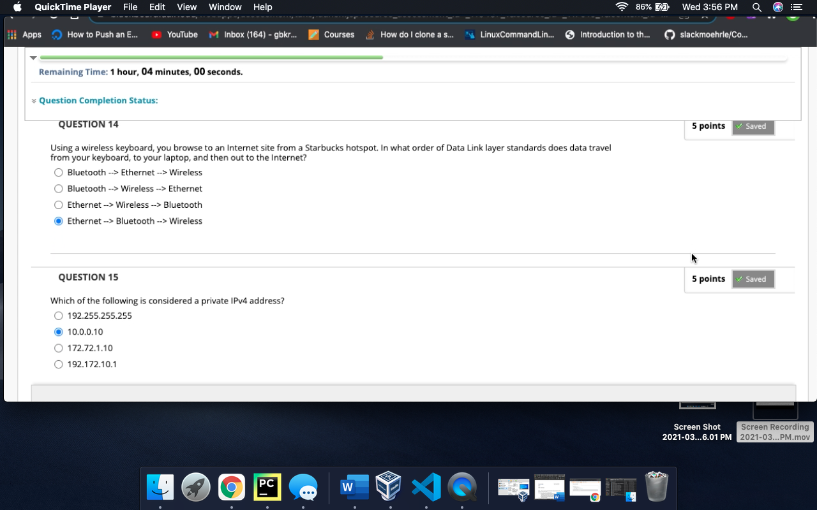Click Saved button for Question 15
817x510 pixels.
[753, 279]
